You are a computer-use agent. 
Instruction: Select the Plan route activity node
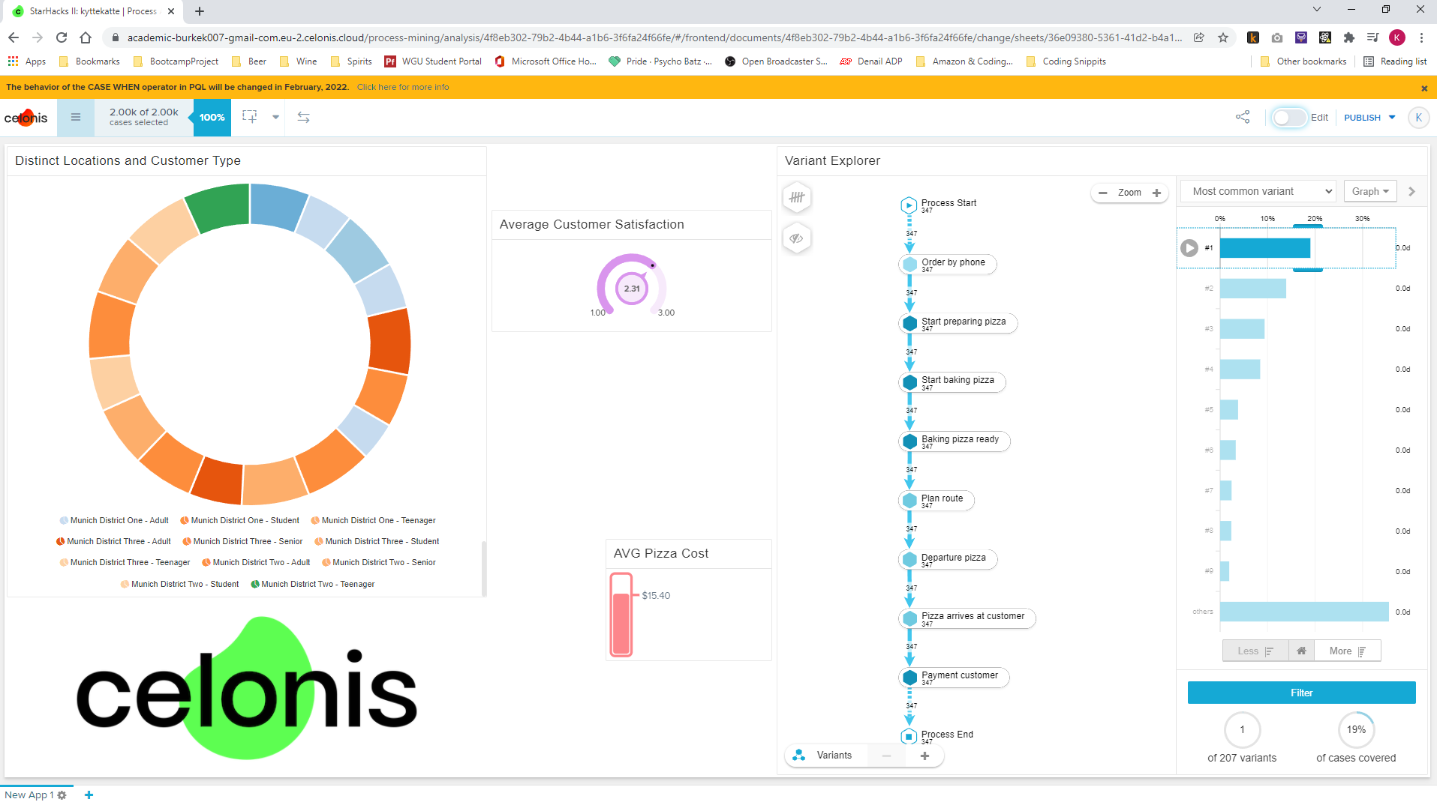[x=936, y=500]
